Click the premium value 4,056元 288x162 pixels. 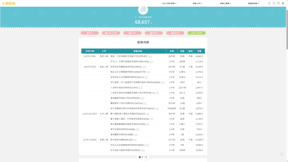click(x=199, y=150)
